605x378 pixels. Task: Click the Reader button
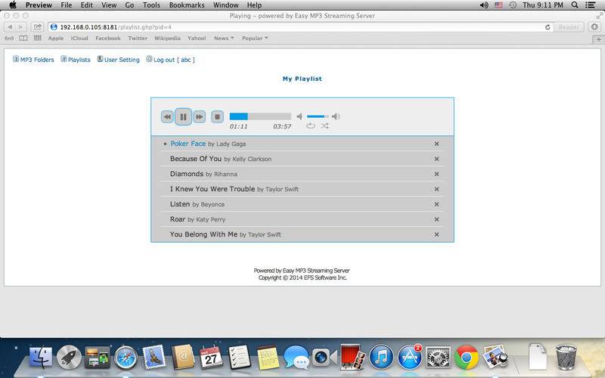click(x=569, y=27)
